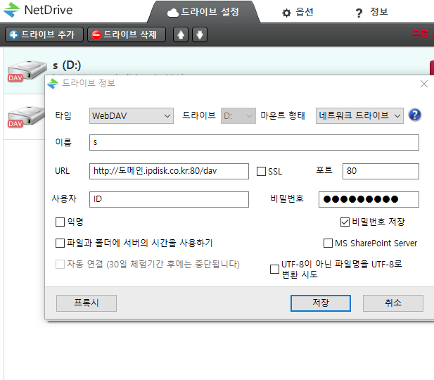Click the 저장 button

(x=321, y=303)
